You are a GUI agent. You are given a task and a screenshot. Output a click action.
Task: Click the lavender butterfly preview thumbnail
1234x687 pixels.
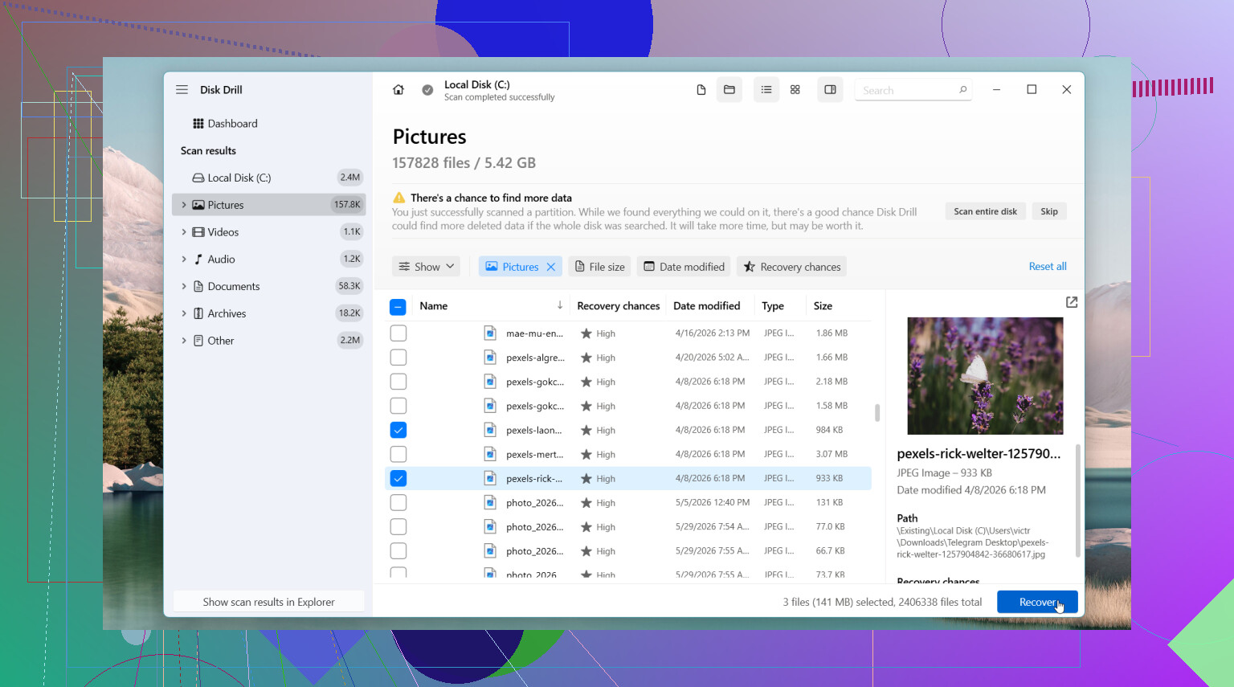point(985,376)
